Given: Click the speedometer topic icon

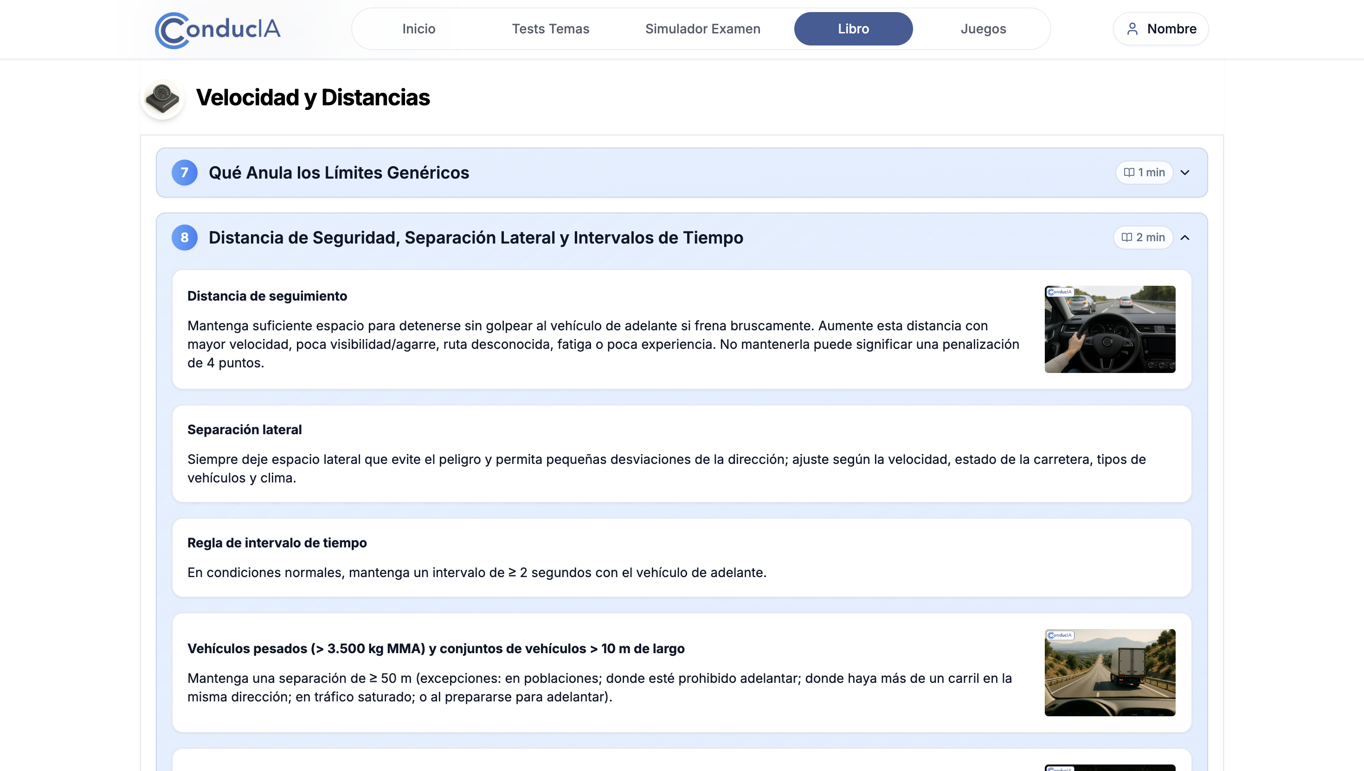Looking at the screenshot, I should (162, 98).
